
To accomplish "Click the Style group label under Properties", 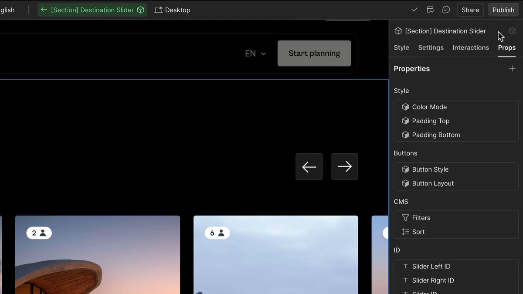I will tap(401, 91).
